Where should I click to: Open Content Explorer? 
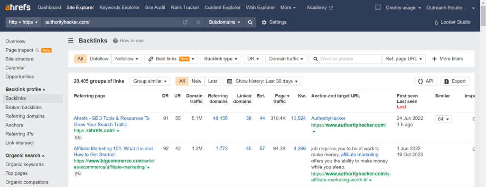(x=223, y=8)
